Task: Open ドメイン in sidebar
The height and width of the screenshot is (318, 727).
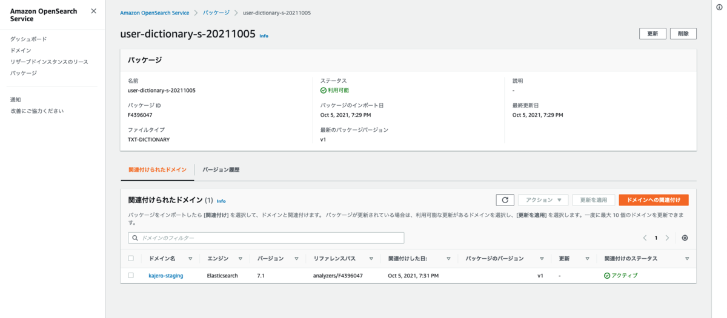Action: pos(21,50)
